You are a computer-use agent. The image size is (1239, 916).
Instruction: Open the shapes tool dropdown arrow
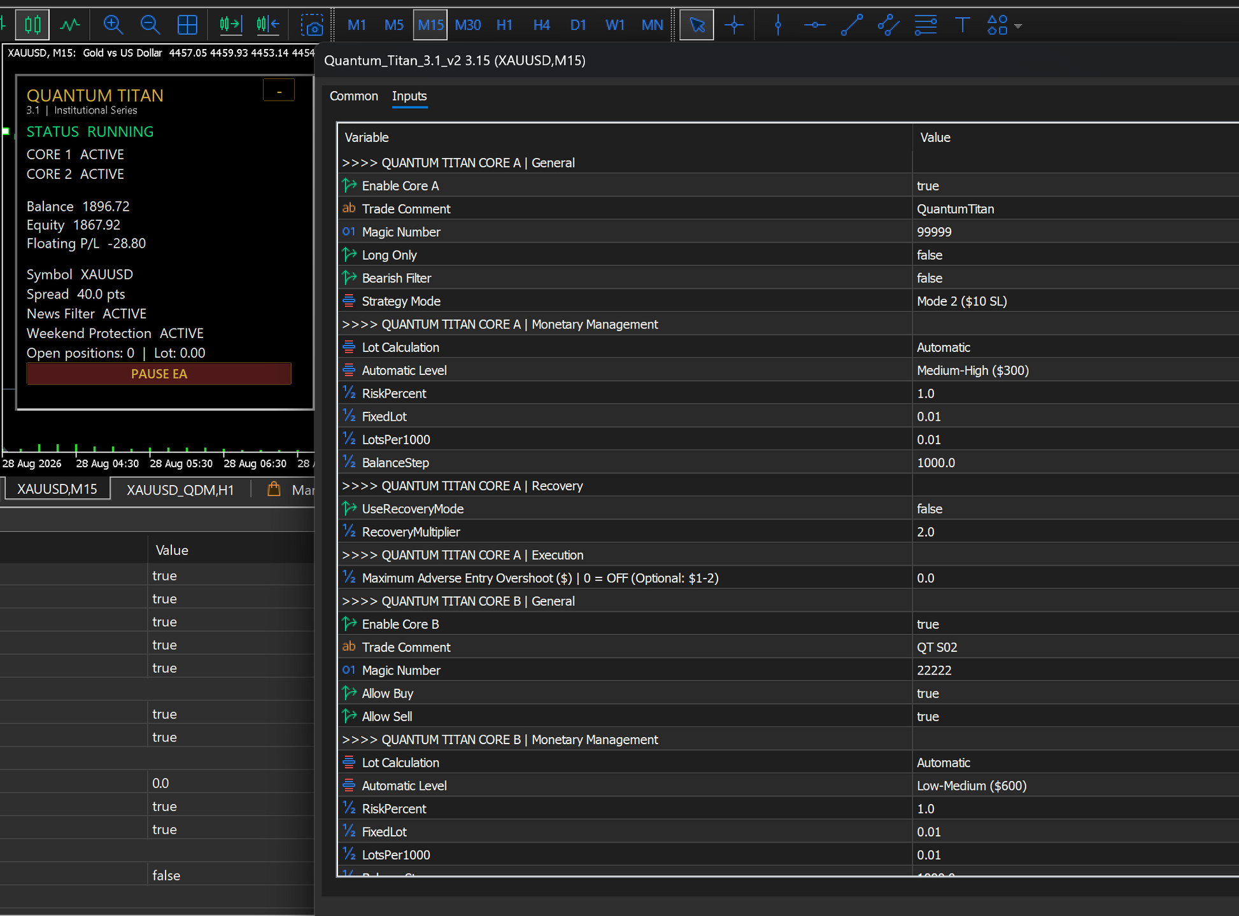(x=1018, y=26)
